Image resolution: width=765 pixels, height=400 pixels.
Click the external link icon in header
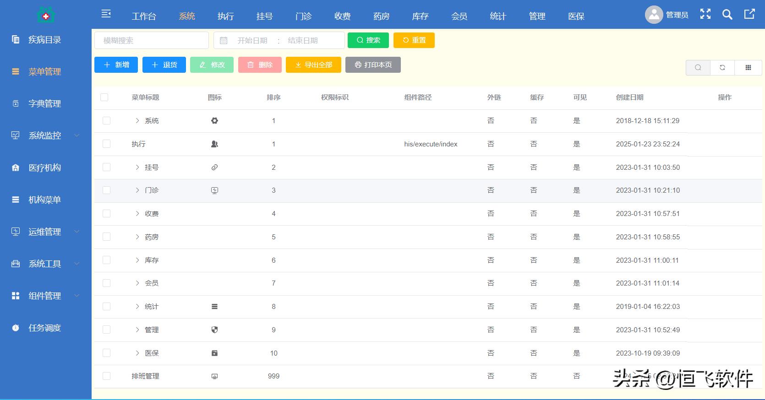(749, 14)
